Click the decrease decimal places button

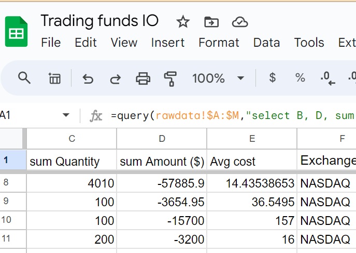pyautogui.click(x=327, y=78)
